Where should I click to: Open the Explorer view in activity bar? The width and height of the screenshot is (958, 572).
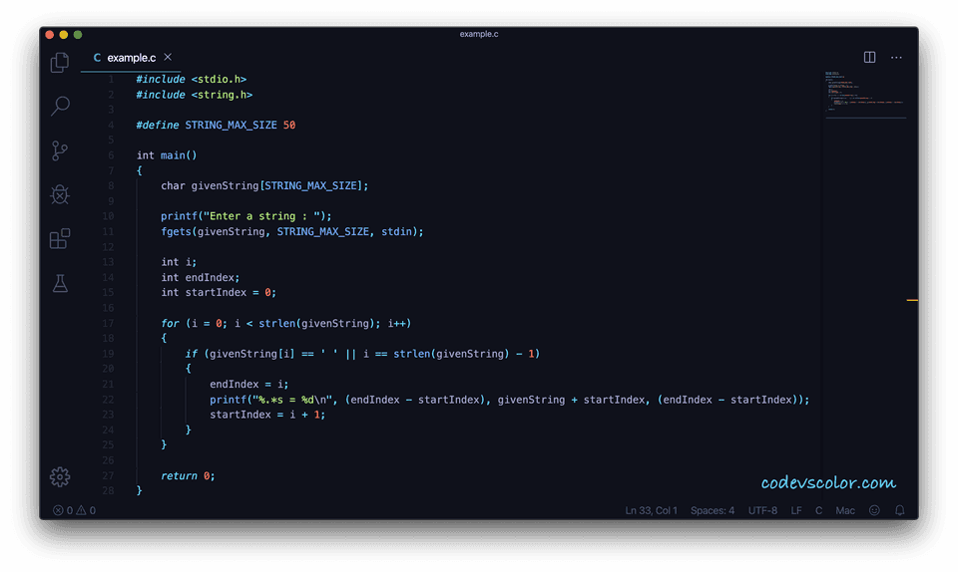[x=60, y=62]
